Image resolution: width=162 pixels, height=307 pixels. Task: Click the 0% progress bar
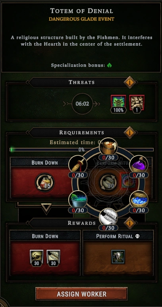pyautogui.click(x=81, y=150)
